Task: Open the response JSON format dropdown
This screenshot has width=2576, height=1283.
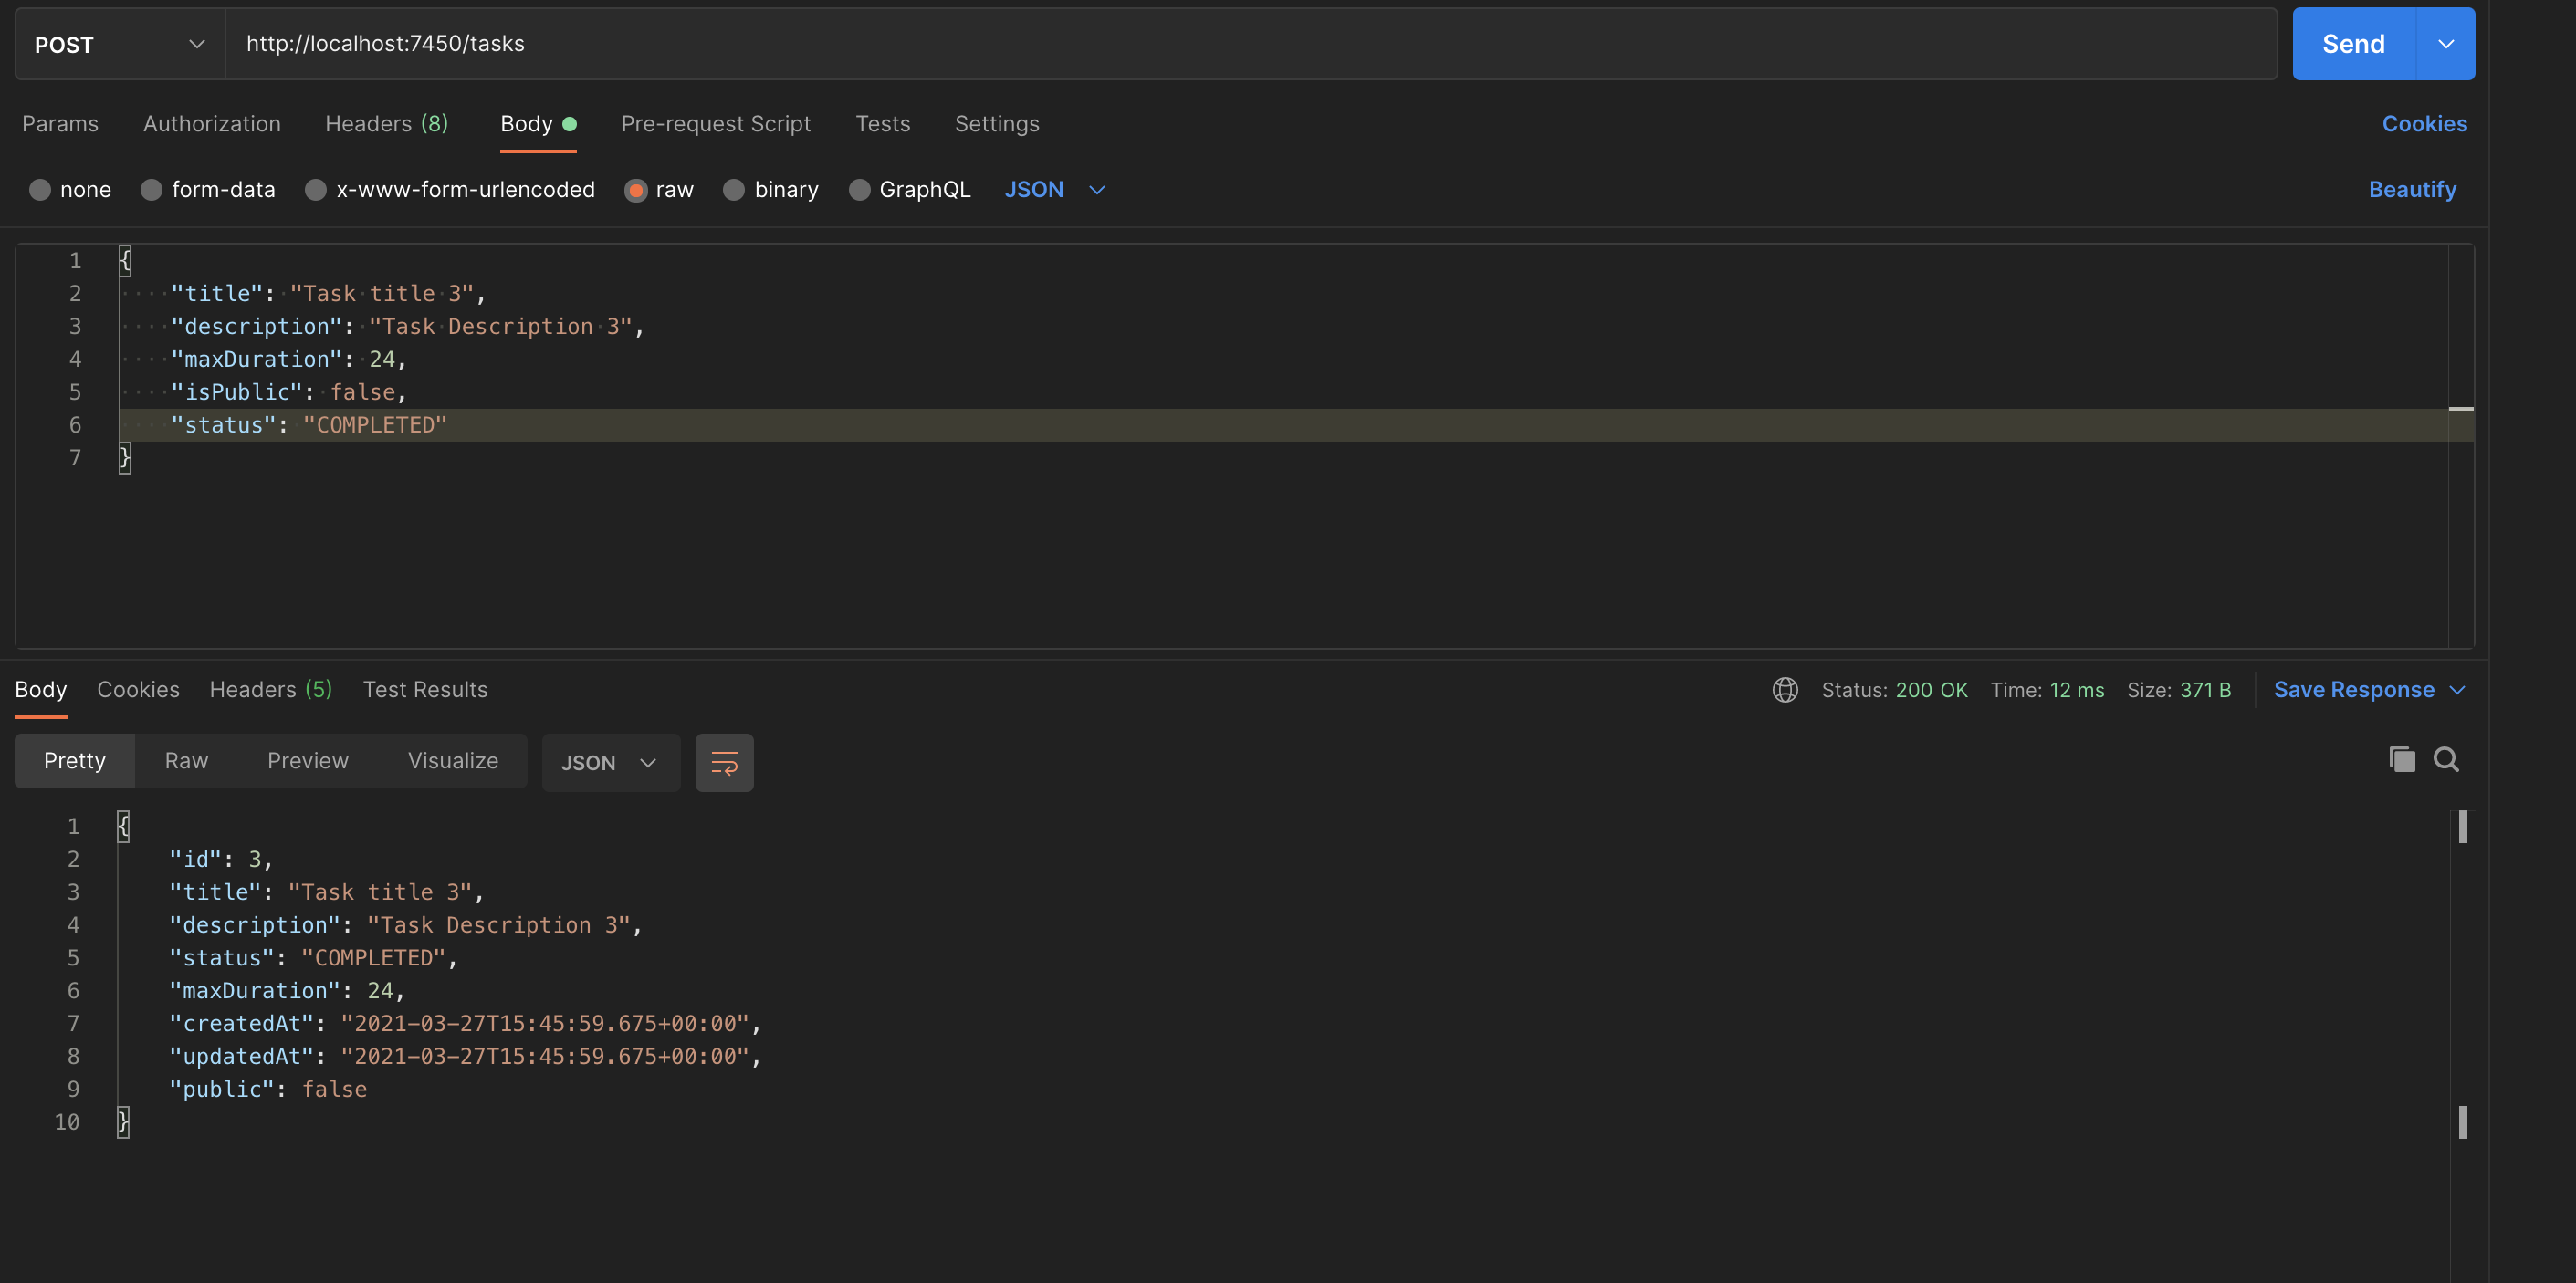Action: (611, 763)
